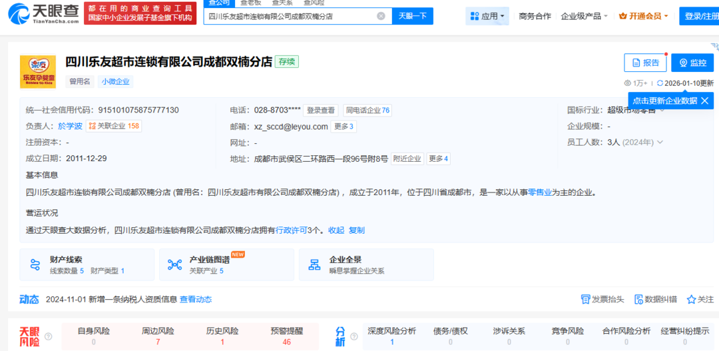Open 经营纠纷提示 item
The height and width of the screenshot is (351, 719).
[685, 336]
